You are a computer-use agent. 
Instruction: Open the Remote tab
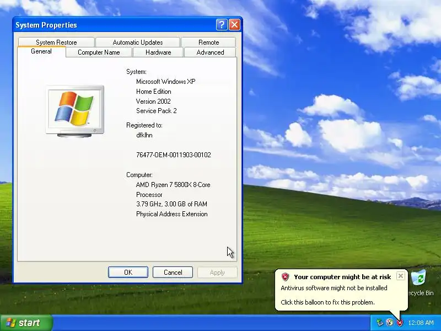pos(208,42)
